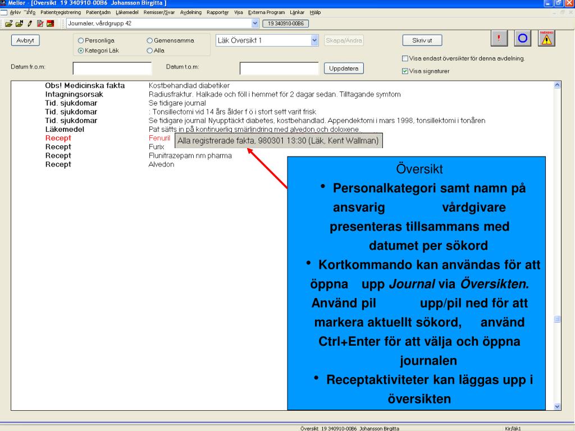This screenshot has width=575, height=431.
Task: Click the Flunitrazepam nm pharma entry
Action: tap(190, 156)
